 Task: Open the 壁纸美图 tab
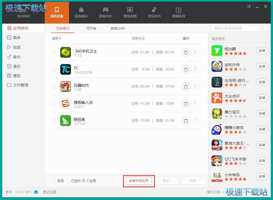130,13
